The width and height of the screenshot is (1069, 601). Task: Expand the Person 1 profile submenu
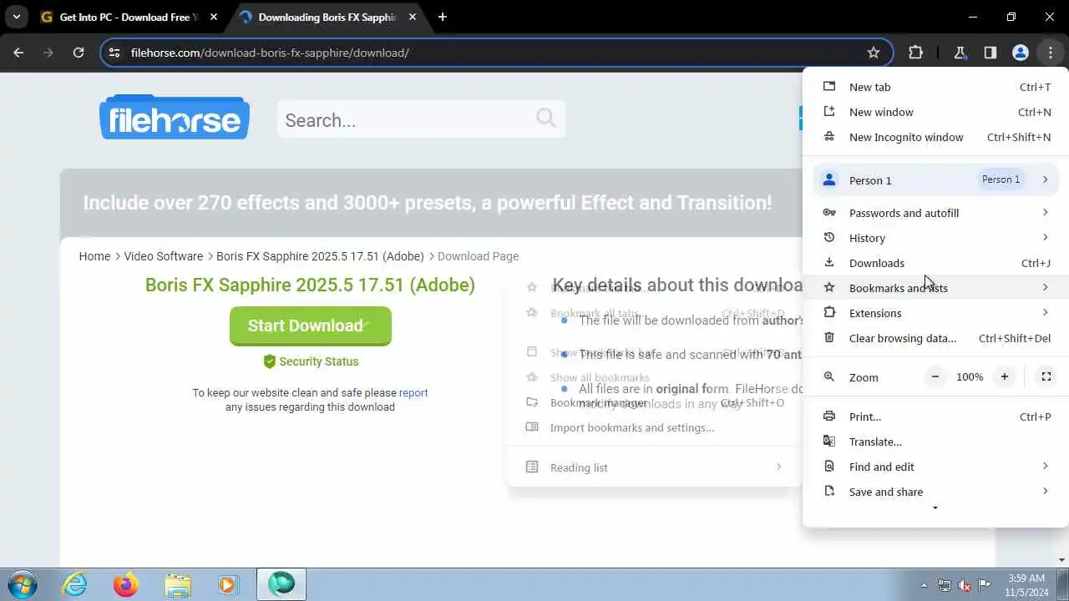pyautogui.click(x=935, y=179)
